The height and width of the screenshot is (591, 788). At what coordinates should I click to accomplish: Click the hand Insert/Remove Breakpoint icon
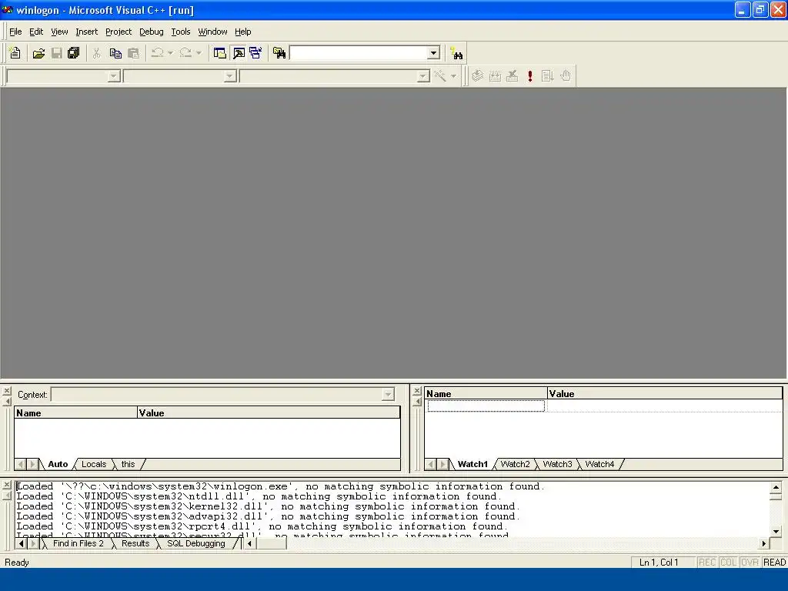[x=566, y=76]
